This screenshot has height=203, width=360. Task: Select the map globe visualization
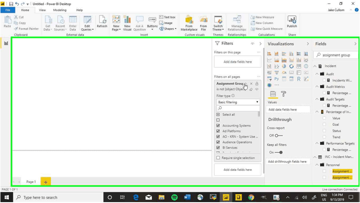(x=306, y=66)
